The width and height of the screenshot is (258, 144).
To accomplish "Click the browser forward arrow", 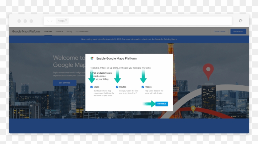I will tap(52, 21).
